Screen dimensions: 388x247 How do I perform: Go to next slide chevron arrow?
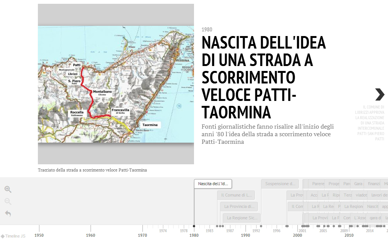point(380,94)
